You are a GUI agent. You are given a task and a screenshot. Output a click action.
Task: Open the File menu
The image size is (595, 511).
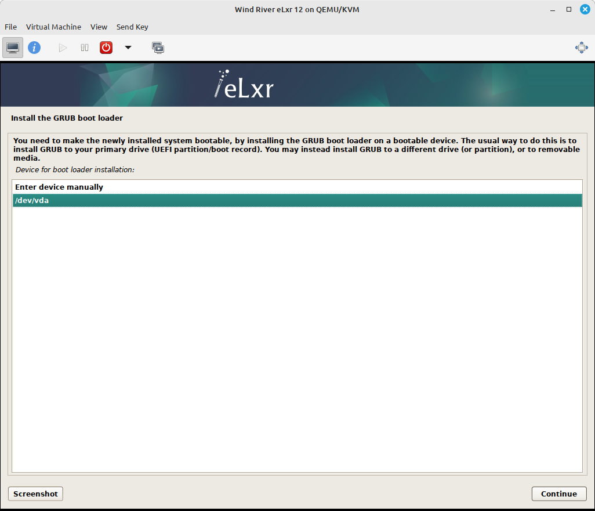[x=10, y=27]
